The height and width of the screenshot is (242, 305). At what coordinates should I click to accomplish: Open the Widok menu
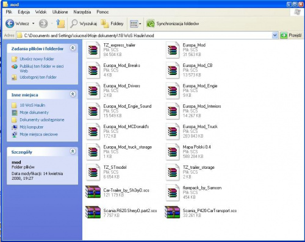41,12
